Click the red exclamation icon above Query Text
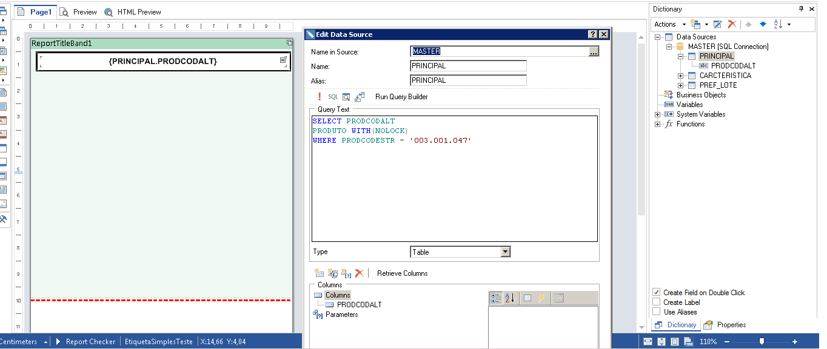827x349 pixels. [x=320, y=97]
